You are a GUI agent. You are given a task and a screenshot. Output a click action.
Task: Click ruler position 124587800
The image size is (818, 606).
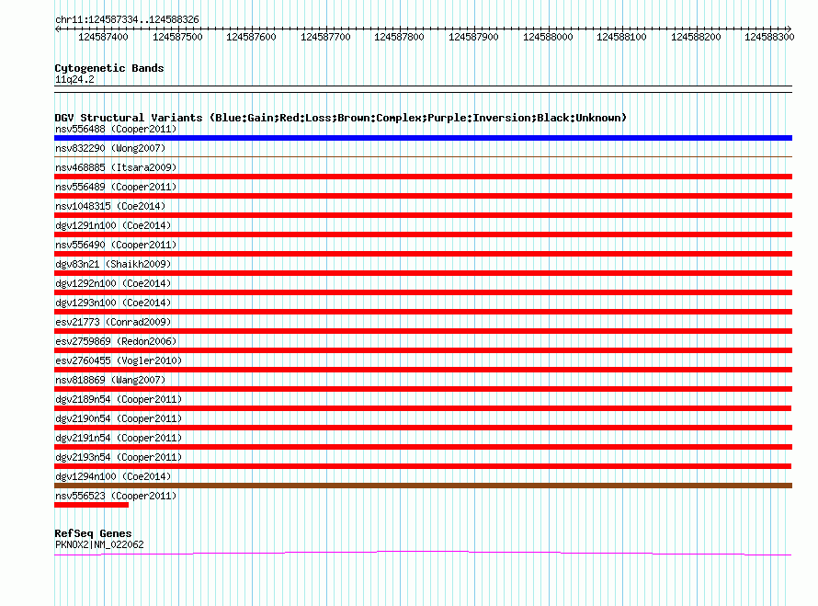coord(399,37)
